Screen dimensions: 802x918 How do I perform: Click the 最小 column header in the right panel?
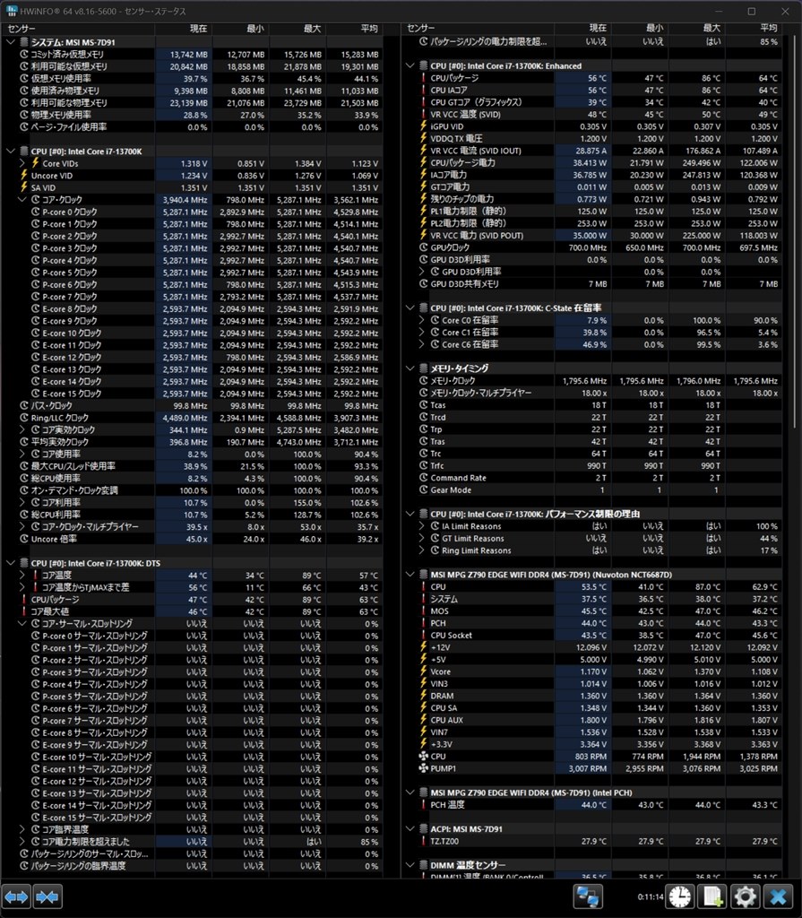tap(640, 28)
